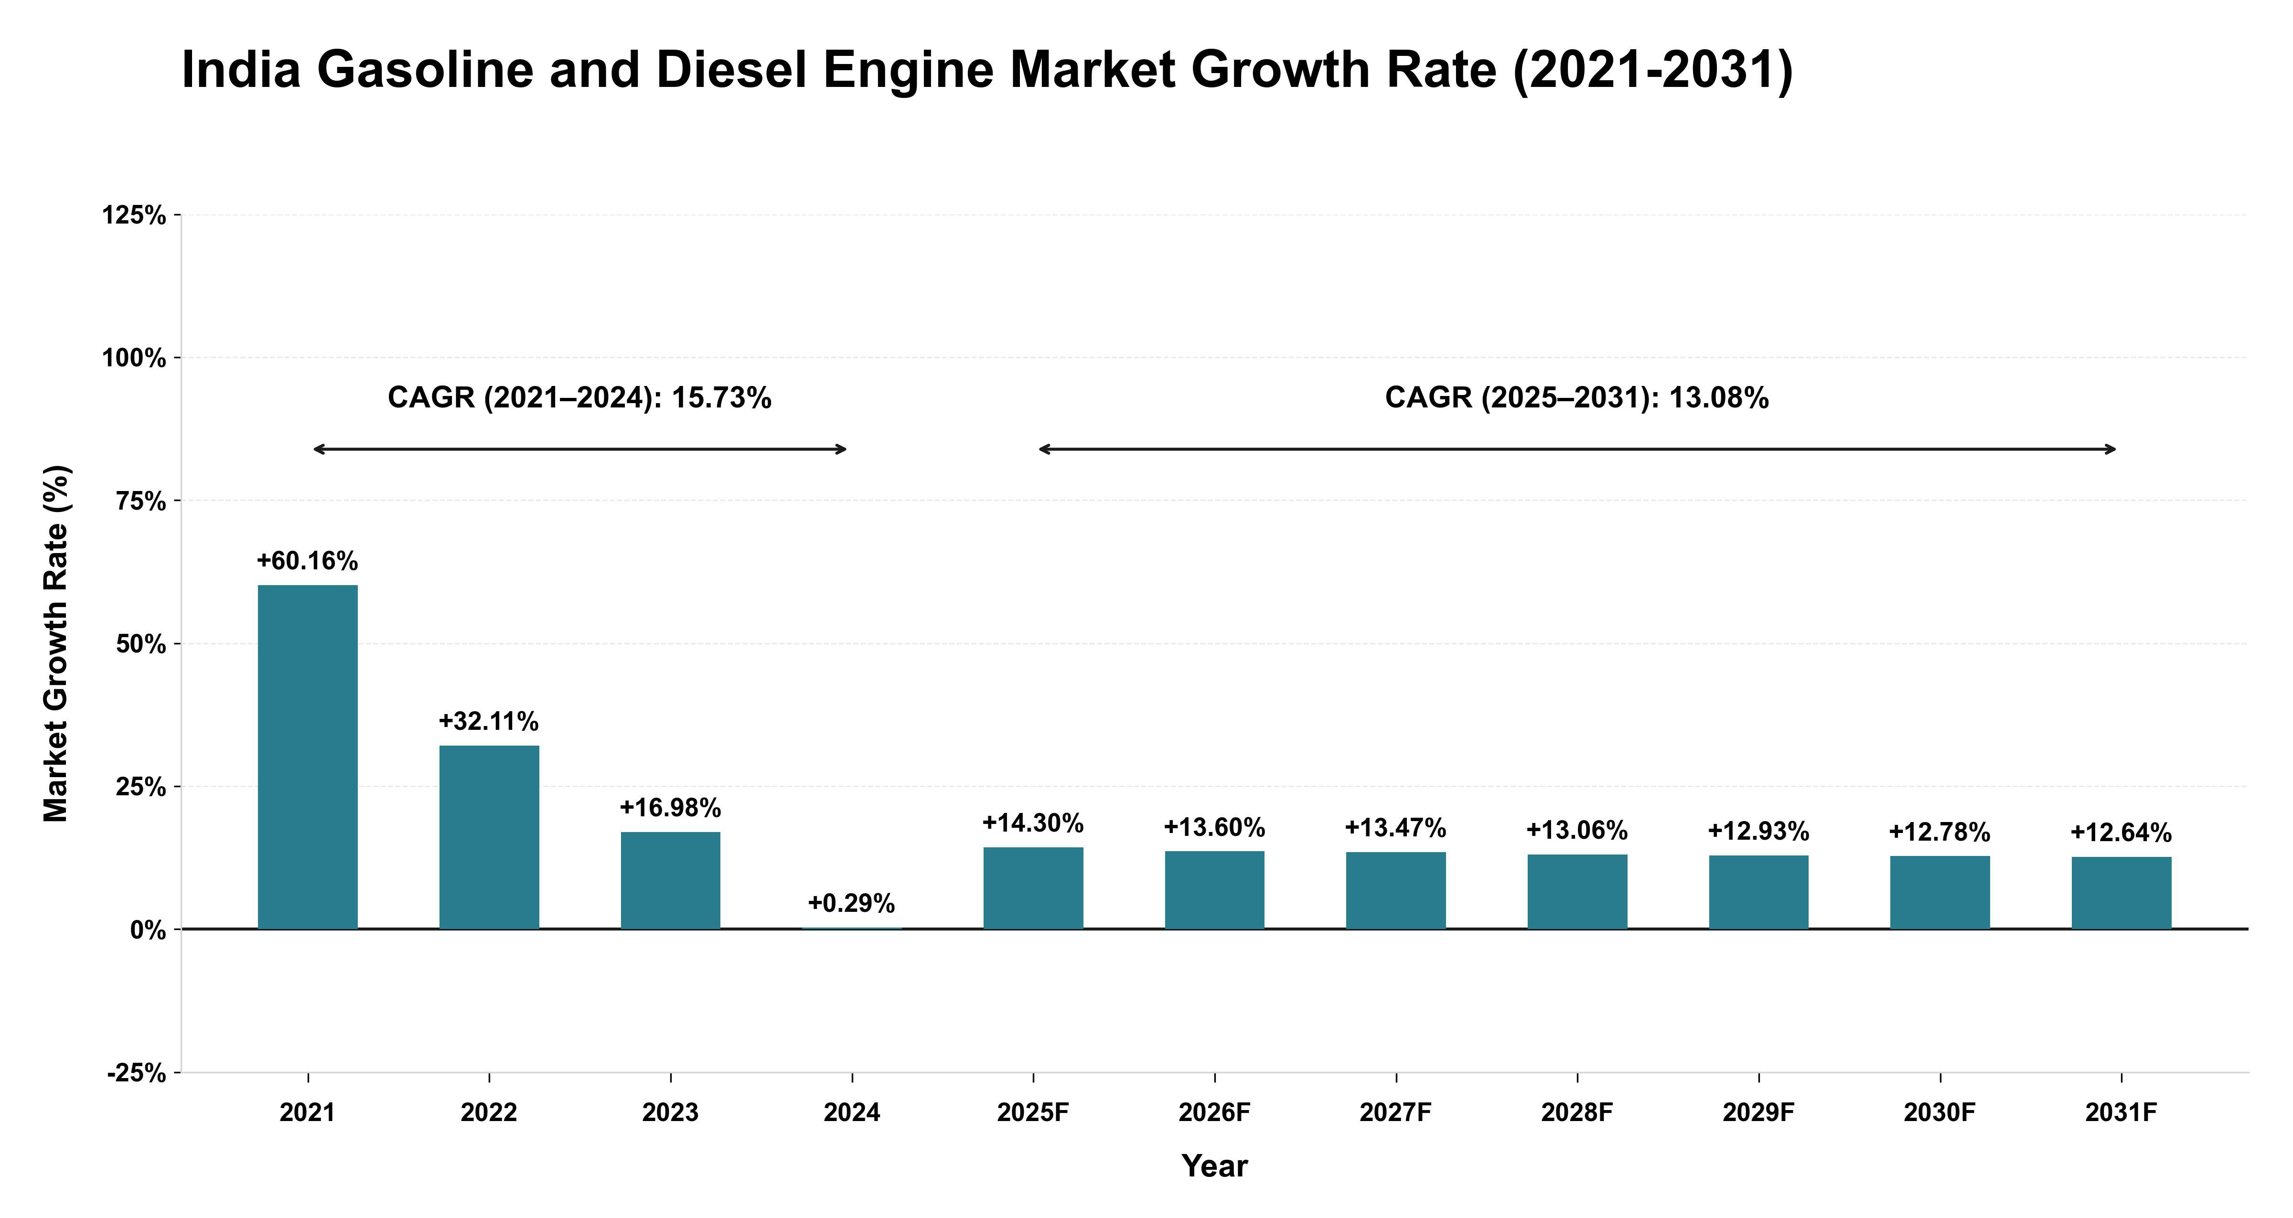2293x1218 pixels.
Task: Click the +14.30% label above 2025F bar
Action: tap(1033, 823)
